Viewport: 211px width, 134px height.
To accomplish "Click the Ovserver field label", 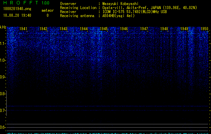I will point(68,4).
